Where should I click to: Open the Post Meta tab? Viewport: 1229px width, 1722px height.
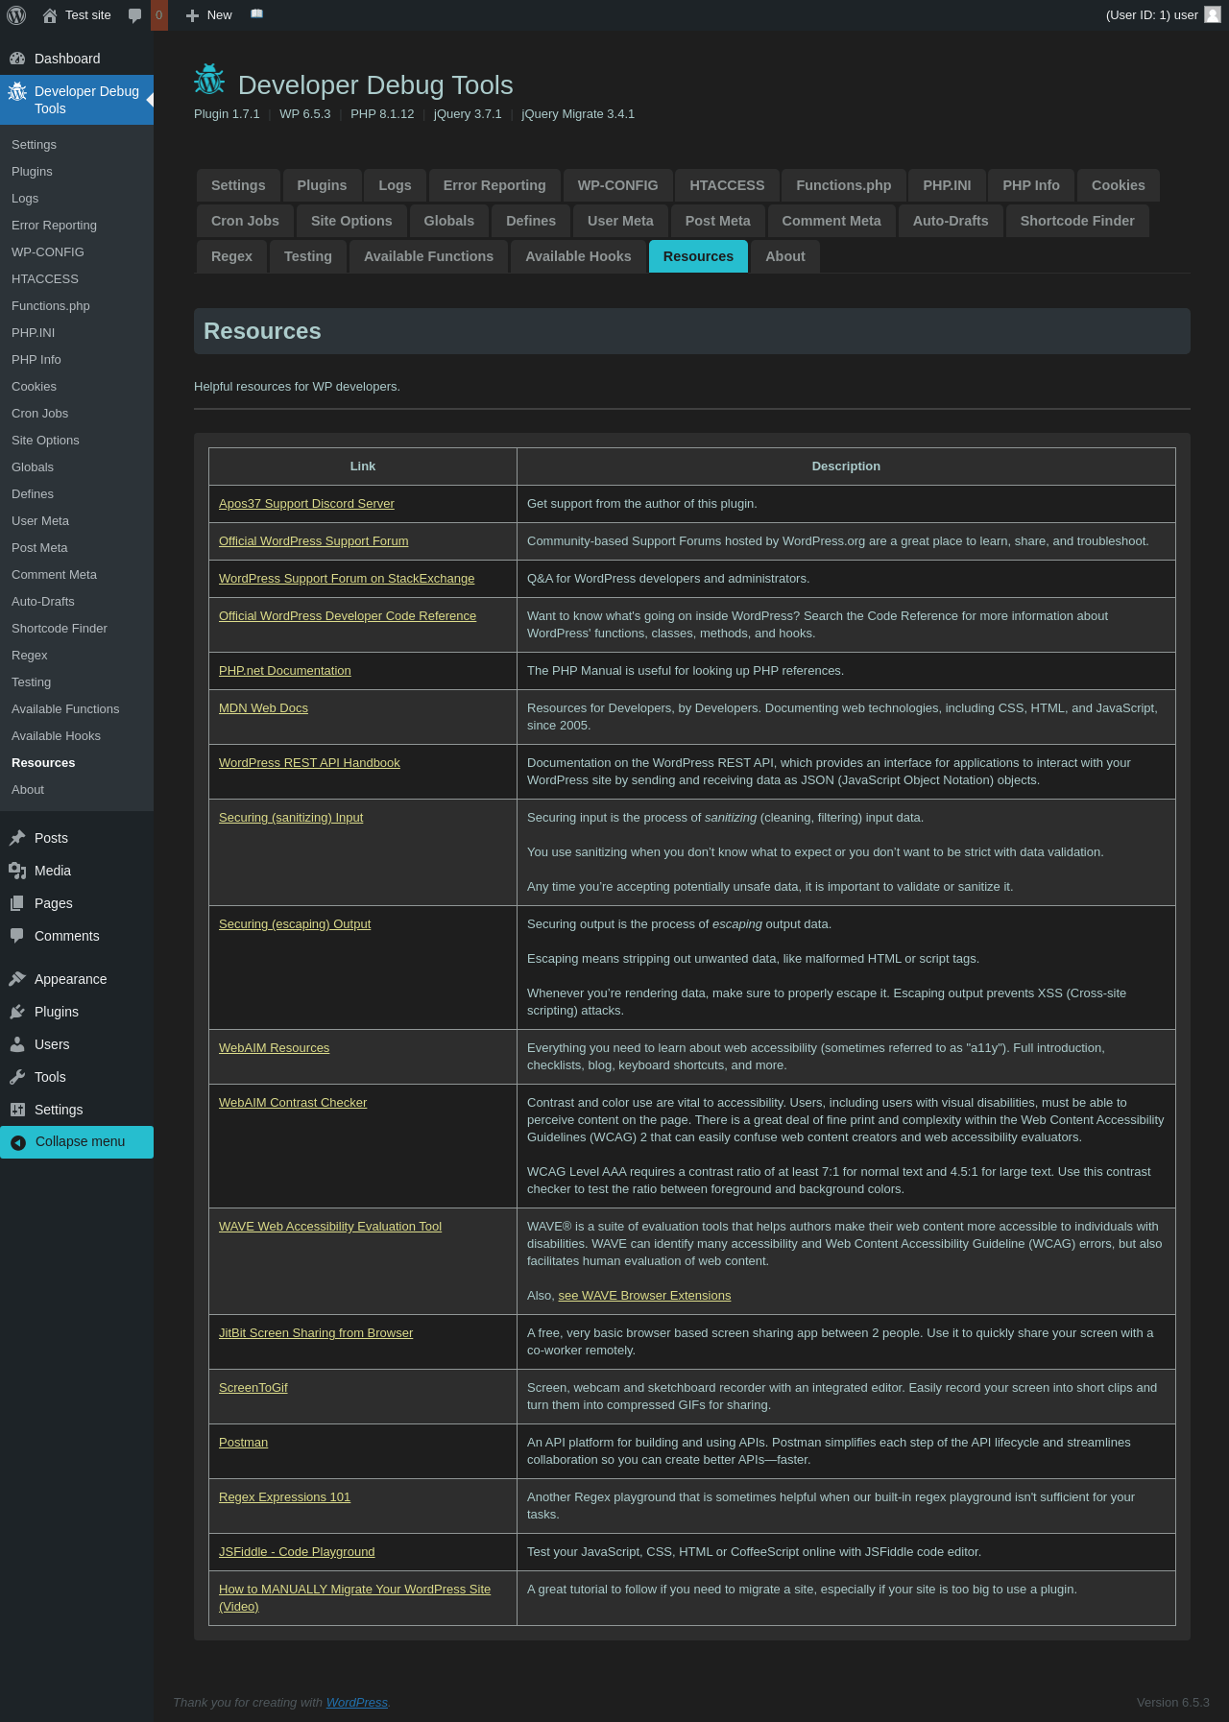coord(717,221)
